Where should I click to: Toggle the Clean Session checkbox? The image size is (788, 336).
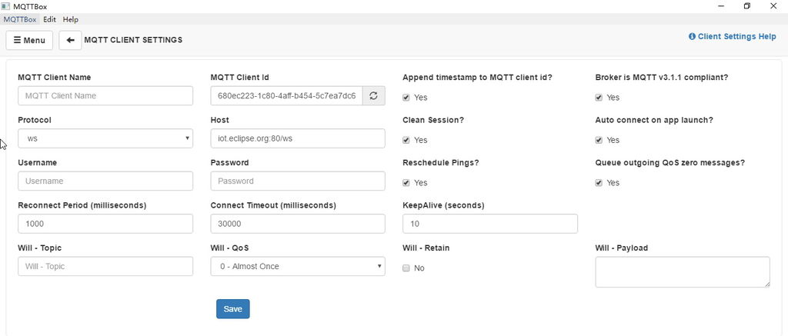(406, 141)
